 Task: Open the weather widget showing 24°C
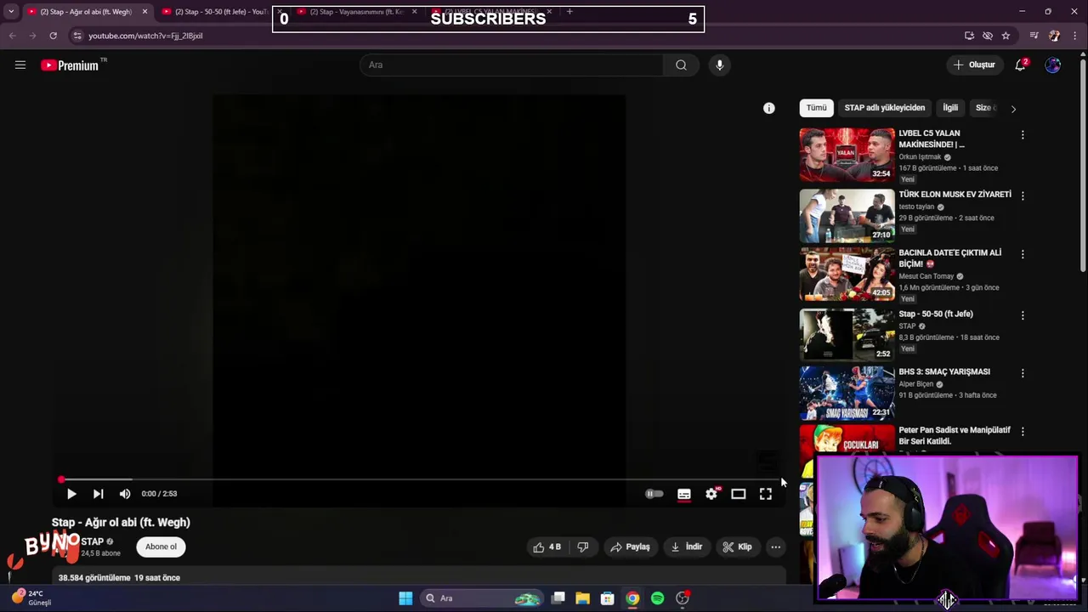coord(31,598)
